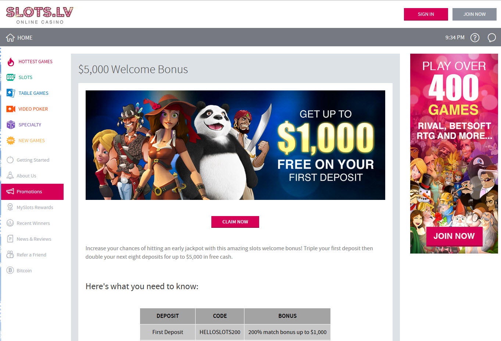Screen dimensions: 501x341
Task: Click the Home house icon
Action: click(x=10, y=37)
